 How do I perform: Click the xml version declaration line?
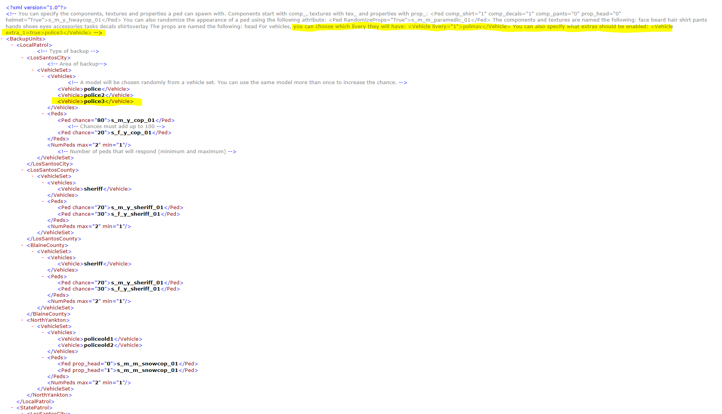(36, 8)
